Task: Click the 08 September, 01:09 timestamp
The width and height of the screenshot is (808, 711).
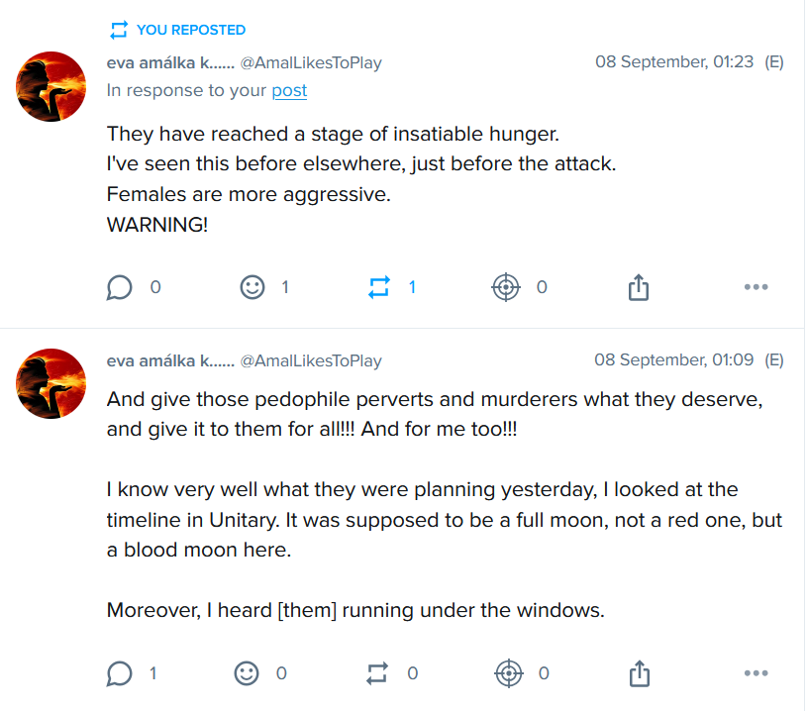Action: click(x=673, y=360)
